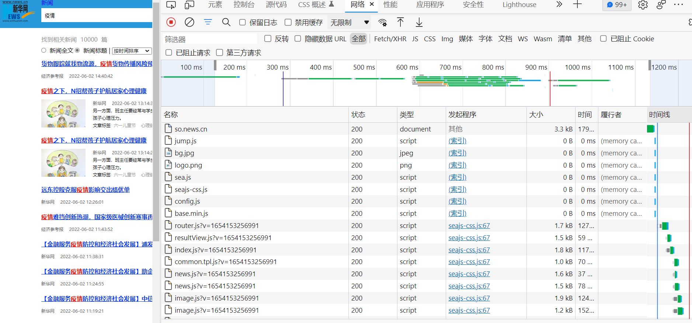This screenshot has width=692, height=323.
Task: Toggle device emulation icon
Action: tap(189, 5)
